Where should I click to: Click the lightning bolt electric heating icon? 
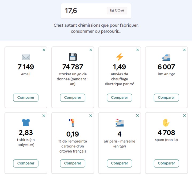(120, 57)
